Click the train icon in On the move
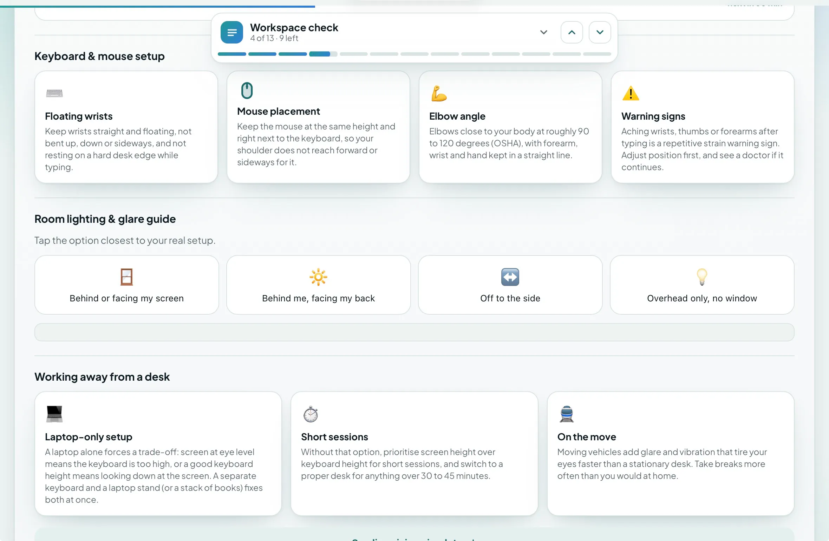829x541 pixels. pyautogui.click(x=567, y=414)
